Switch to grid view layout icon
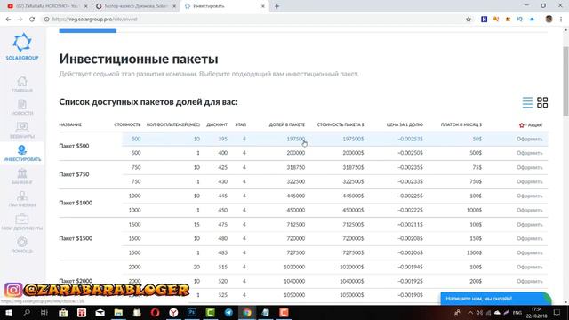The width and height of the screenshot is (569, 320). tap(542, 102)
